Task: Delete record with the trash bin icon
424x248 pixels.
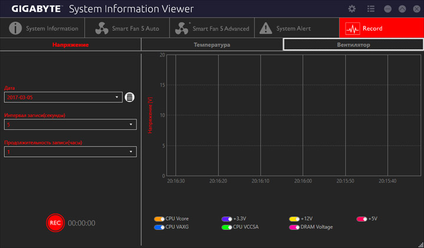Action: 130,97
